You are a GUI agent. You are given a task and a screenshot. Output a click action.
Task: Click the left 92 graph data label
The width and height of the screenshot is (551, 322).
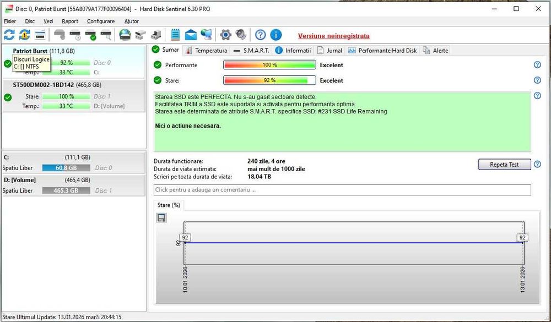click(185, 238)
